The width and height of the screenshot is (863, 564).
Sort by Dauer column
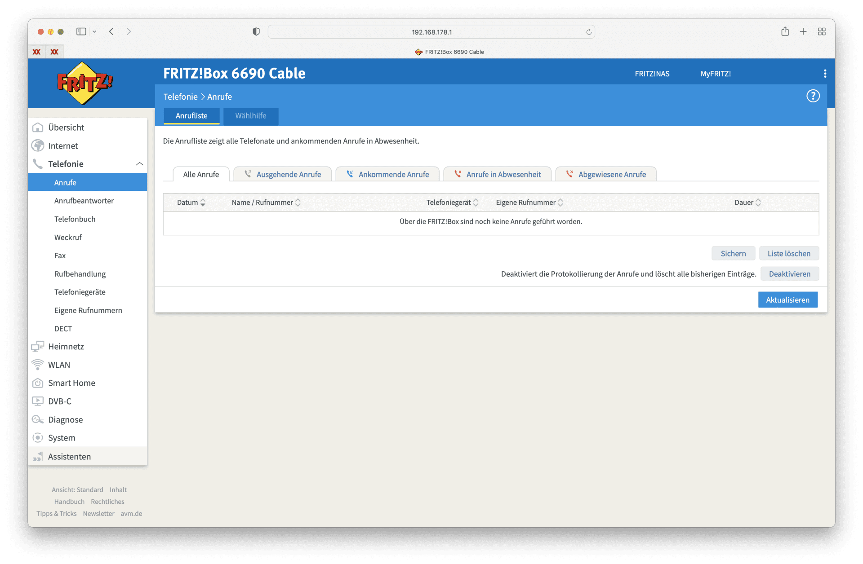coord(747,203)
